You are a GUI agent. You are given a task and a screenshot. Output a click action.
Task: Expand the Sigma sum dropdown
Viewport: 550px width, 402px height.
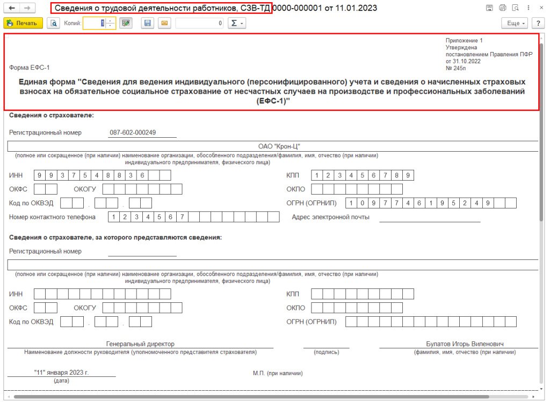tap(236, 24)
